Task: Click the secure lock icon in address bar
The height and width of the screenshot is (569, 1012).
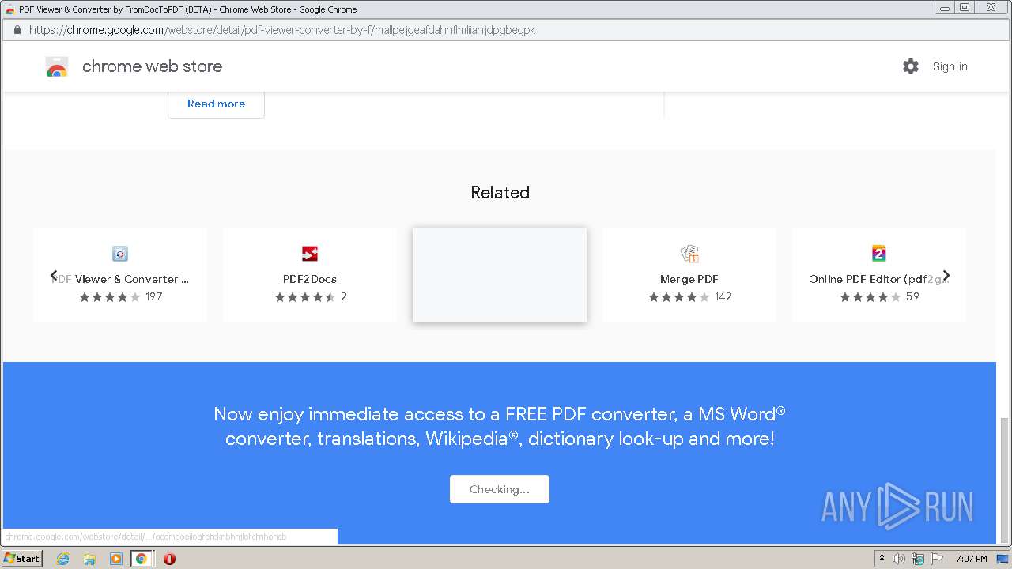Action: tap(17, 30)
